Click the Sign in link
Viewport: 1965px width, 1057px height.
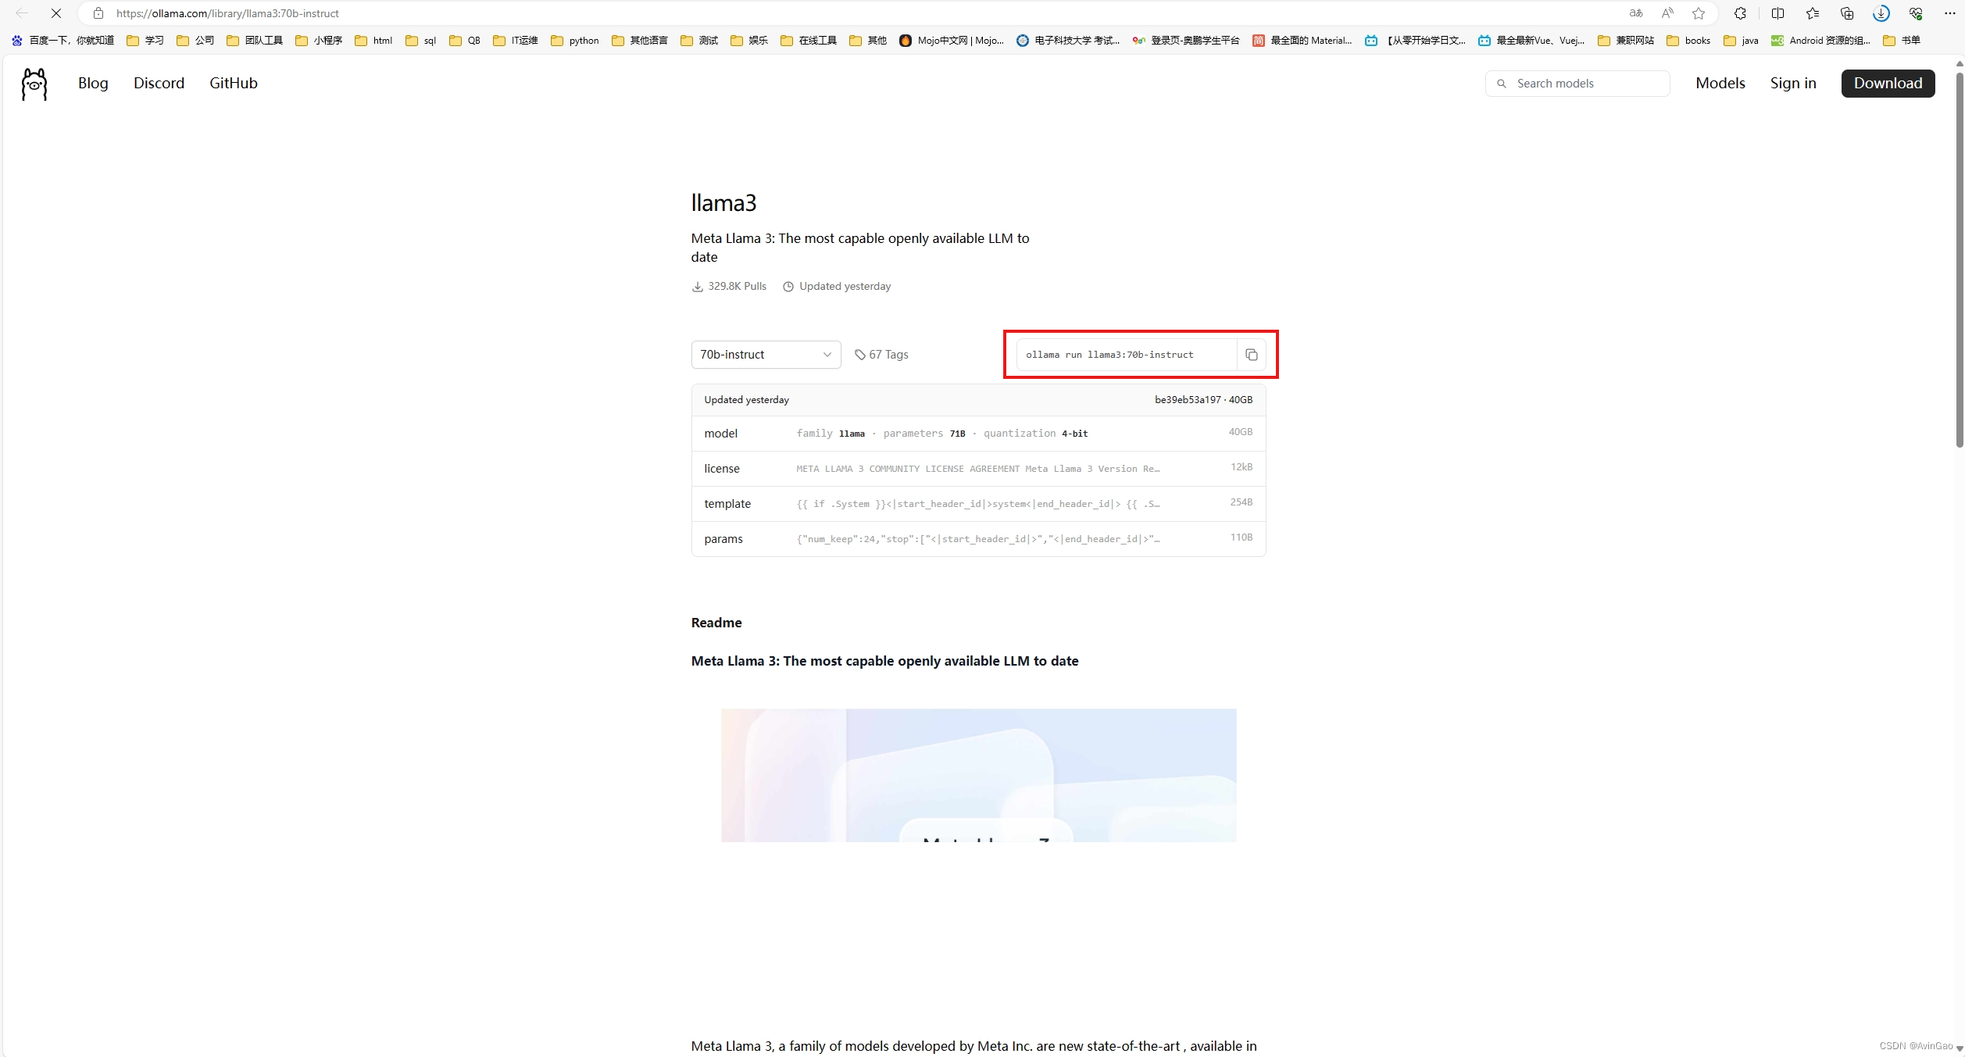[1792, 84]
